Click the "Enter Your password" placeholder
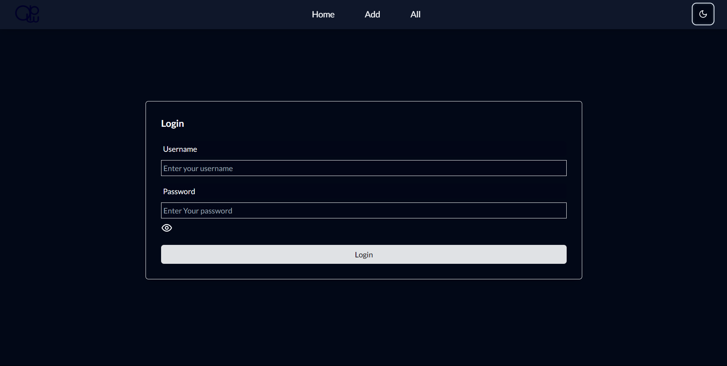The height and width of the screenshot is (366, 727). click(x=197, y=211)
